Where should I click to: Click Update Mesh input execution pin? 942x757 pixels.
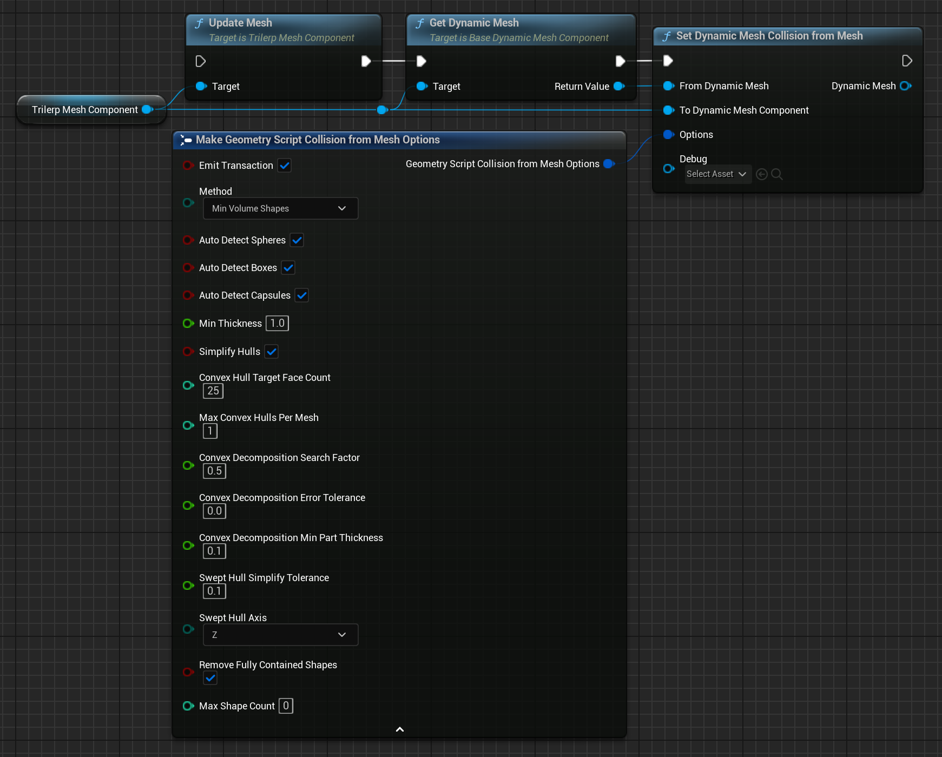click(200, 61)
